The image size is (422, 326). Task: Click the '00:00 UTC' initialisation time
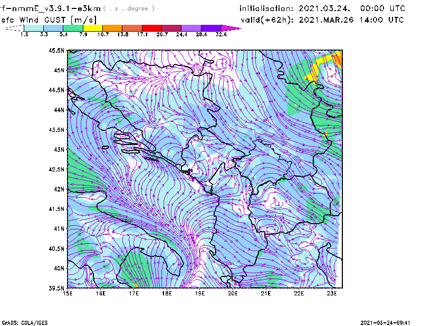click(x=383, y=8)
